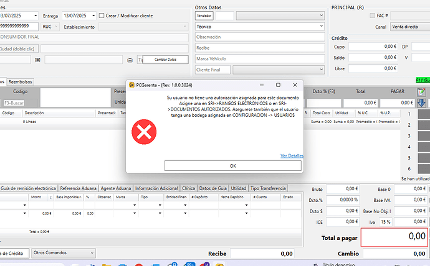Click OK in the error dialog
Viewport: 430px width, 266px height.
(233, 166)
